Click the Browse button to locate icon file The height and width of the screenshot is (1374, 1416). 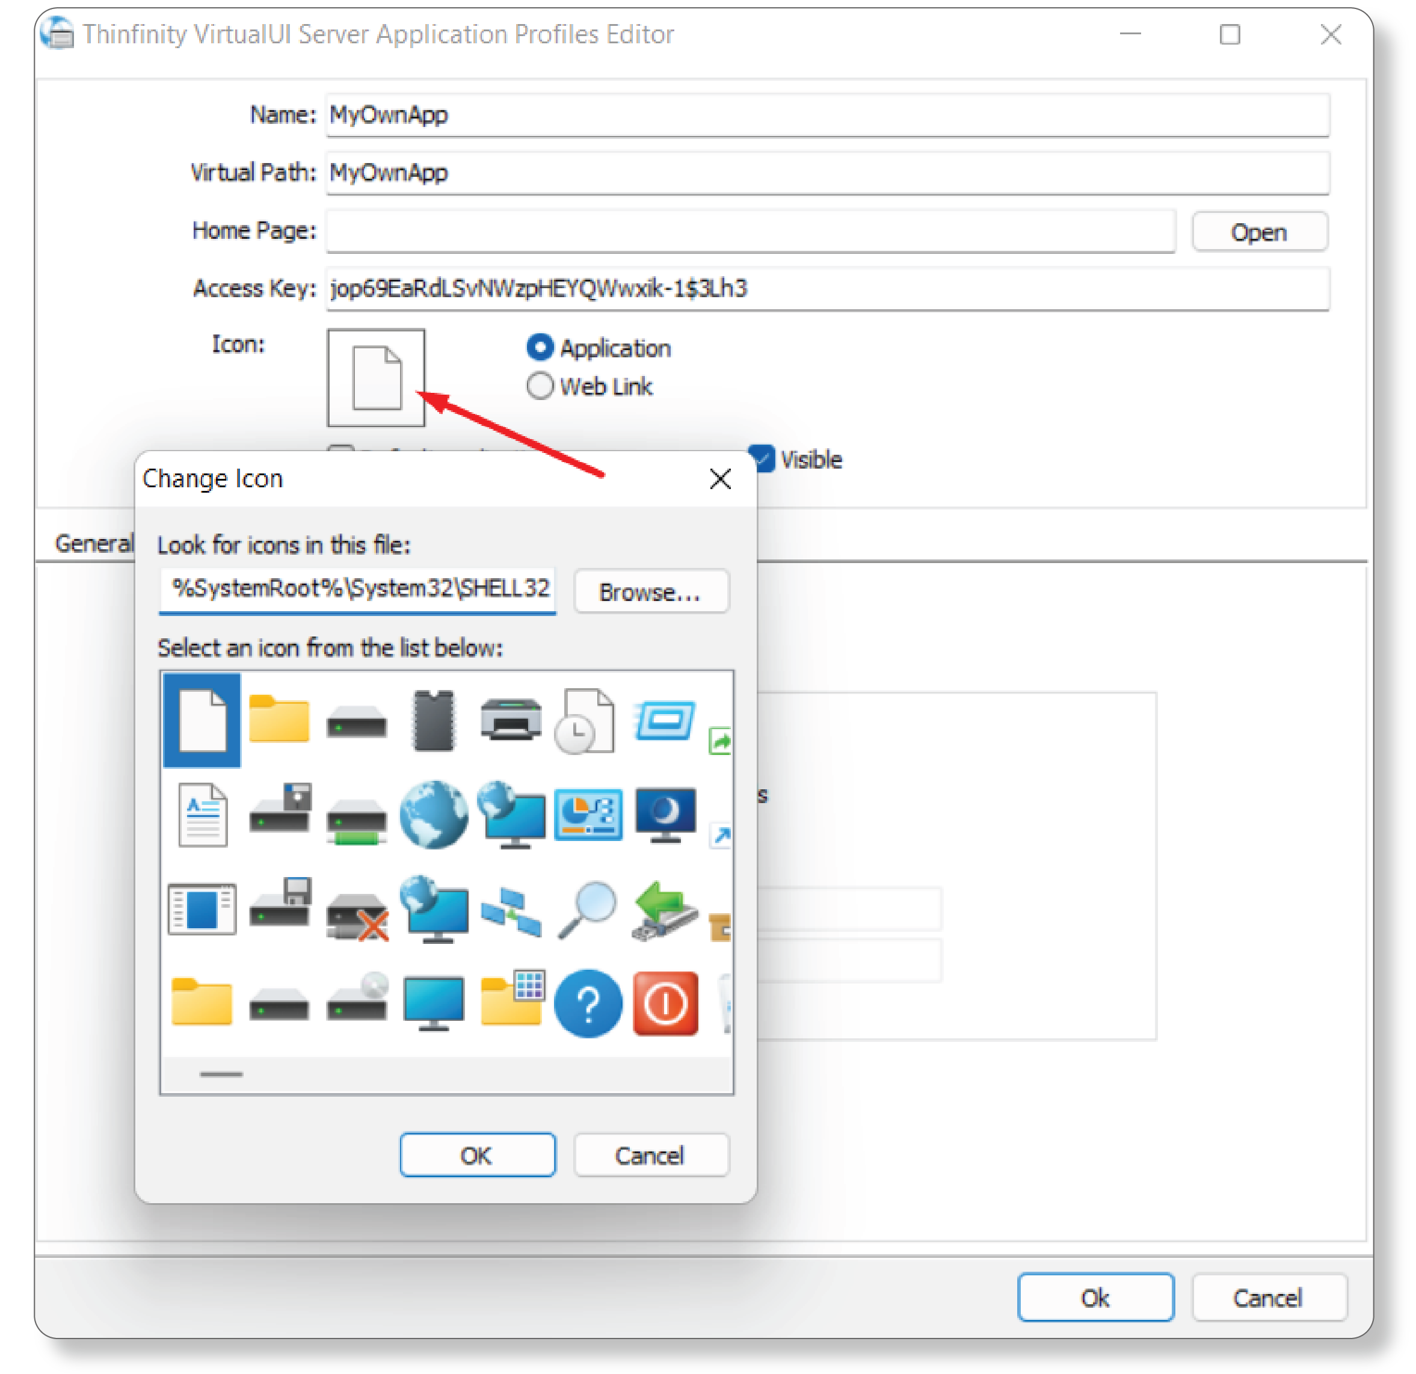coord(651,591)
